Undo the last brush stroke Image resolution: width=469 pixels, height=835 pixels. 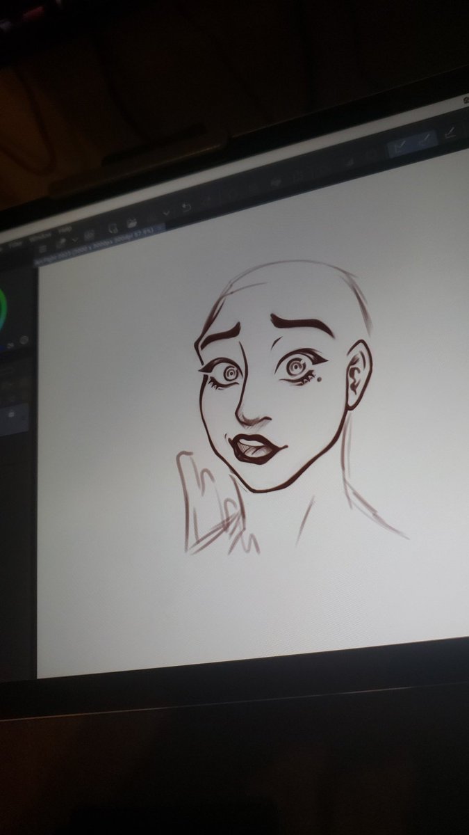click(x=186, y=207)
